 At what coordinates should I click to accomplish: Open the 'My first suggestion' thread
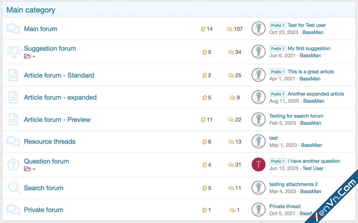309,48
